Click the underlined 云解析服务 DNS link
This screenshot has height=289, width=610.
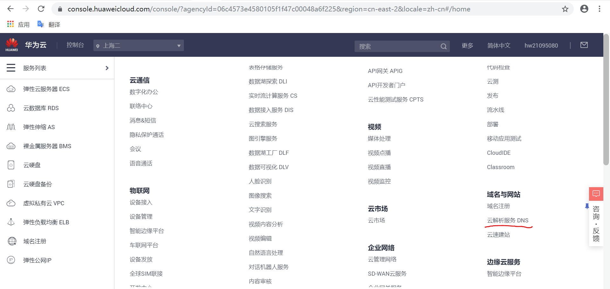click(507, 220)
